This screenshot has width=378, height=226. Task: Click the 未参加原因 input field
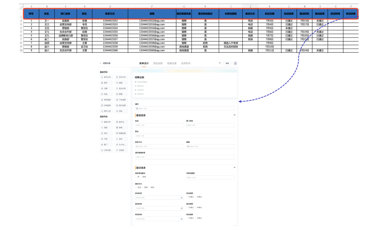tap(210, 177)
